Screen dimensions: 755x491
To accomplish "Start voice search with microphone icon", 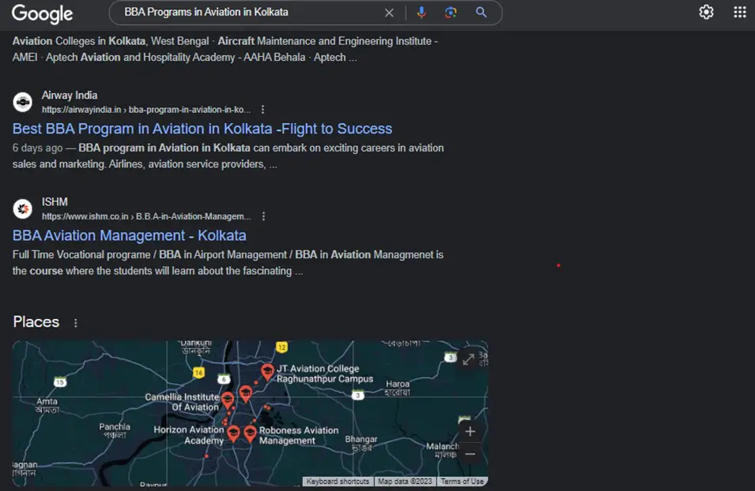I will 421,13.
